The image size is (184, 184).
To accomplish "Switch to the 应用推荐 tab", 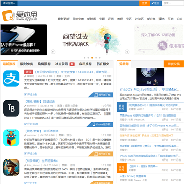I will (x=85, y=64).
